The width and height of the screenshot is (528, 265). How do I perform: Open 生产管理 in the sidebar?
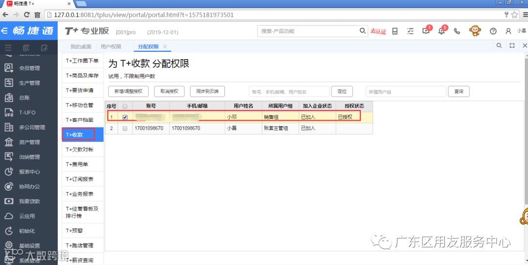[x=29, y=83]
